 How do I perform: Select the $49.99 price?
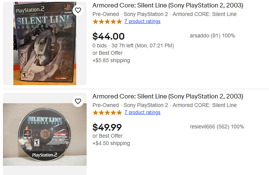point(107,127)
